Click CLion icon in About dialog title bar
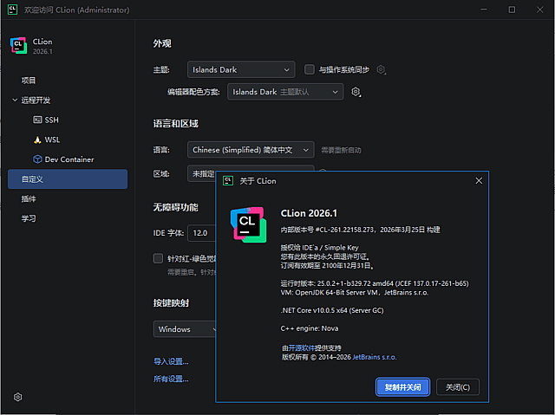Viewport: 555px width, 415px height. click(228, 181)
